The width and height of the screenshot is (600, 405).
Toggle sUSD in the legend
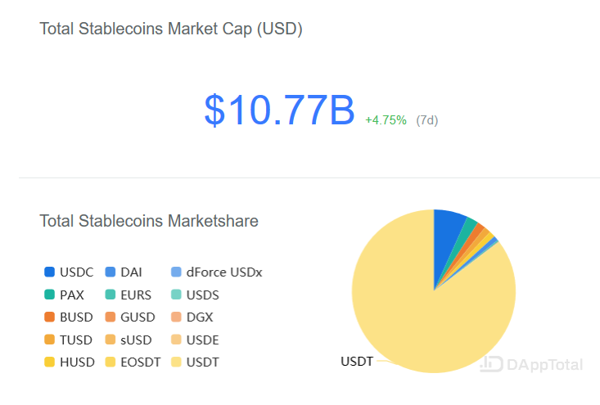point(129,340)
